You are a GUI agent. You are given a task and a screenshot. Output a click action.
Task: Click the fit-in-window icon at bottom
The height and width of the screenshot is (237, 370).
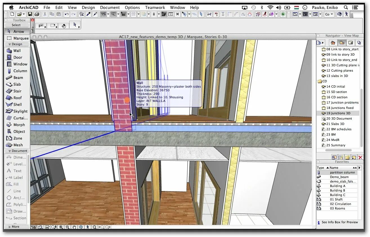click(x=95, y=227)
